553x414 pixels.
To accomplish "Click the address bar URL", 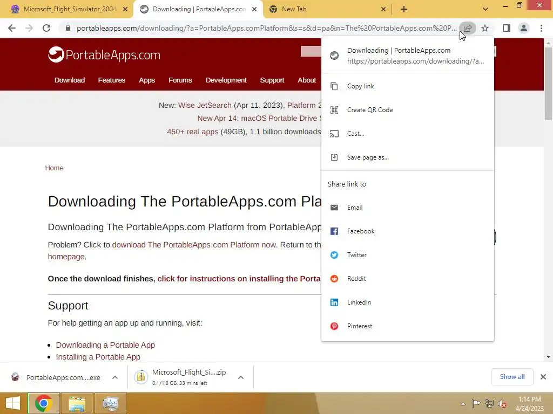I will click(x=266, y=28).
